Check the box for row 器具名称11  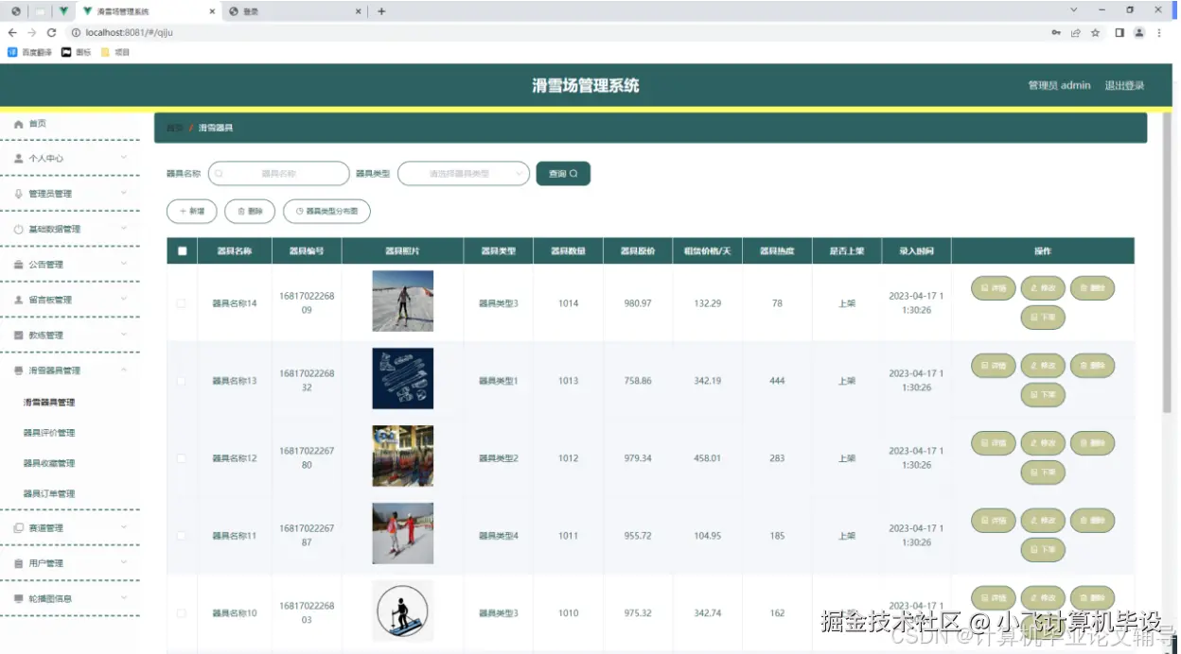182,536
